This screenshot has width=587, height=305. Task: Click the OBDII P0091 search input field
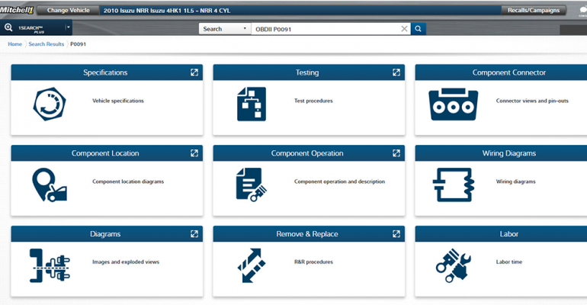pos(324,29)
